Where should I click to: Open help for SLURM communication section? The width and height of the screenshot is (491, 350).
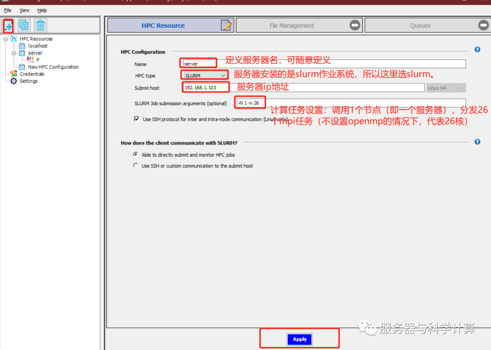(x=477, y=142)
